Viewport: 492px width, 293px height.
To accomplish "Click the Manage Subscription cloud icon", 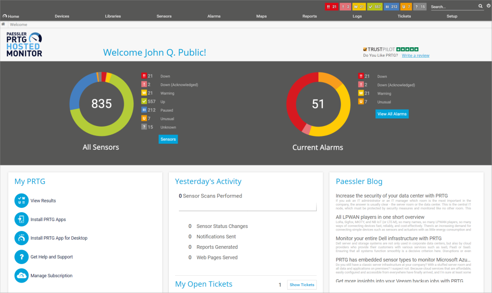I will click(22, 276).
